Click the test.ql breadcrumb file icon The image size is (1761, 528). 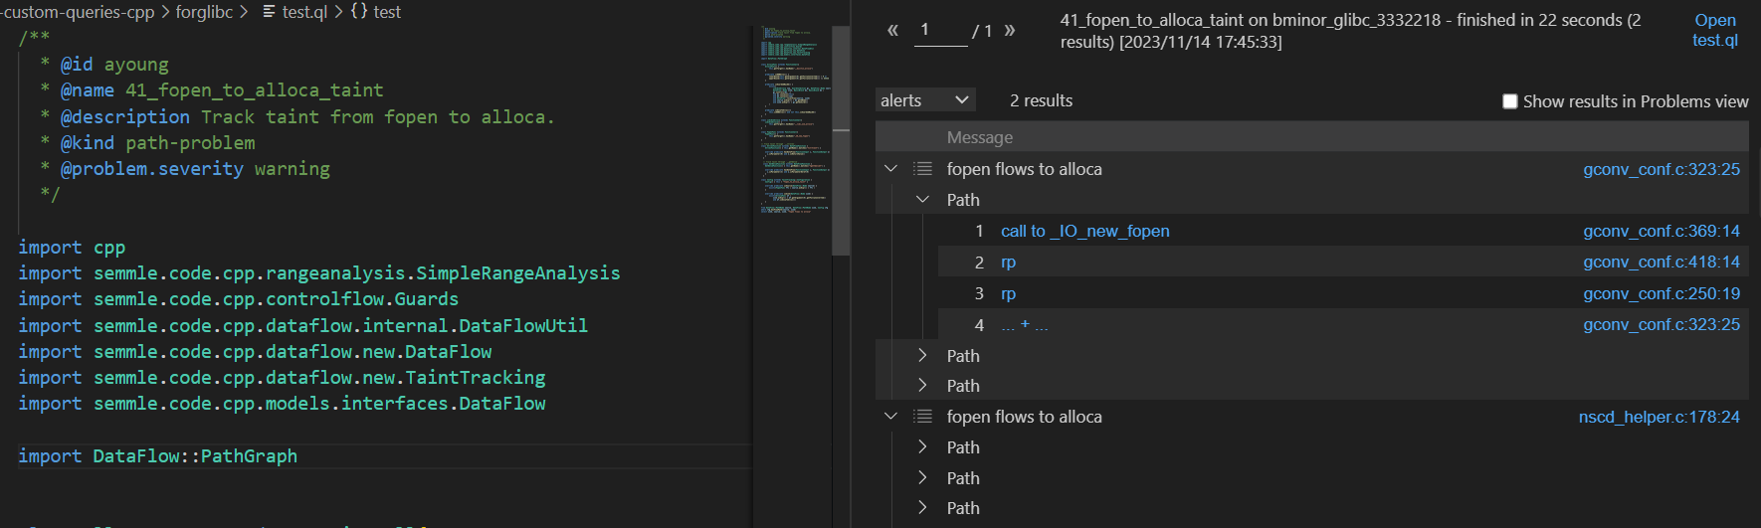[x=270, y=12]
